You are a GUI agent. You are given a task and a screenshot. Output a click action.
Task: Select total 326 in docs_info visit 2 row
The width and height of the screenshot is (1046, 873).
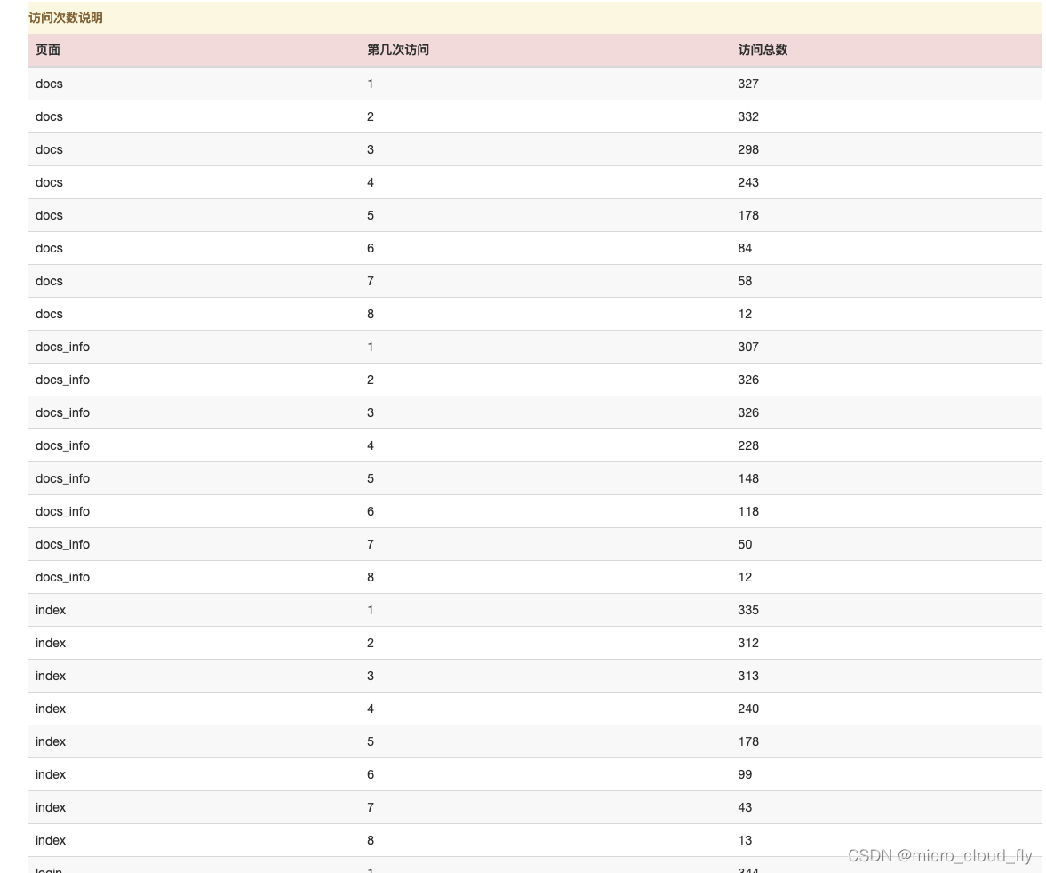coord(747,380)
